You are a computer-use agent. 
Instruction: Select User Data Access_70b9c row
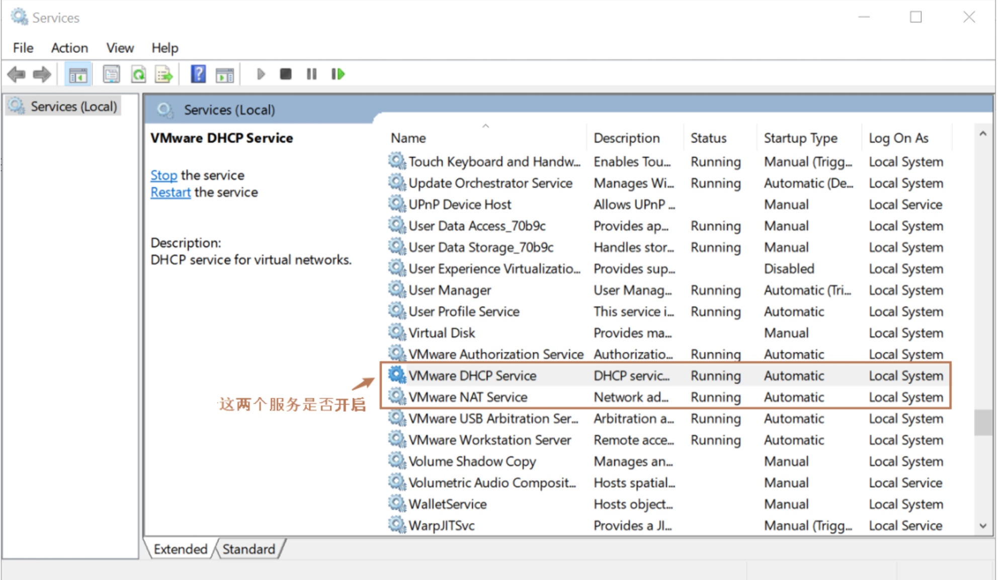[x=666, y=226]
